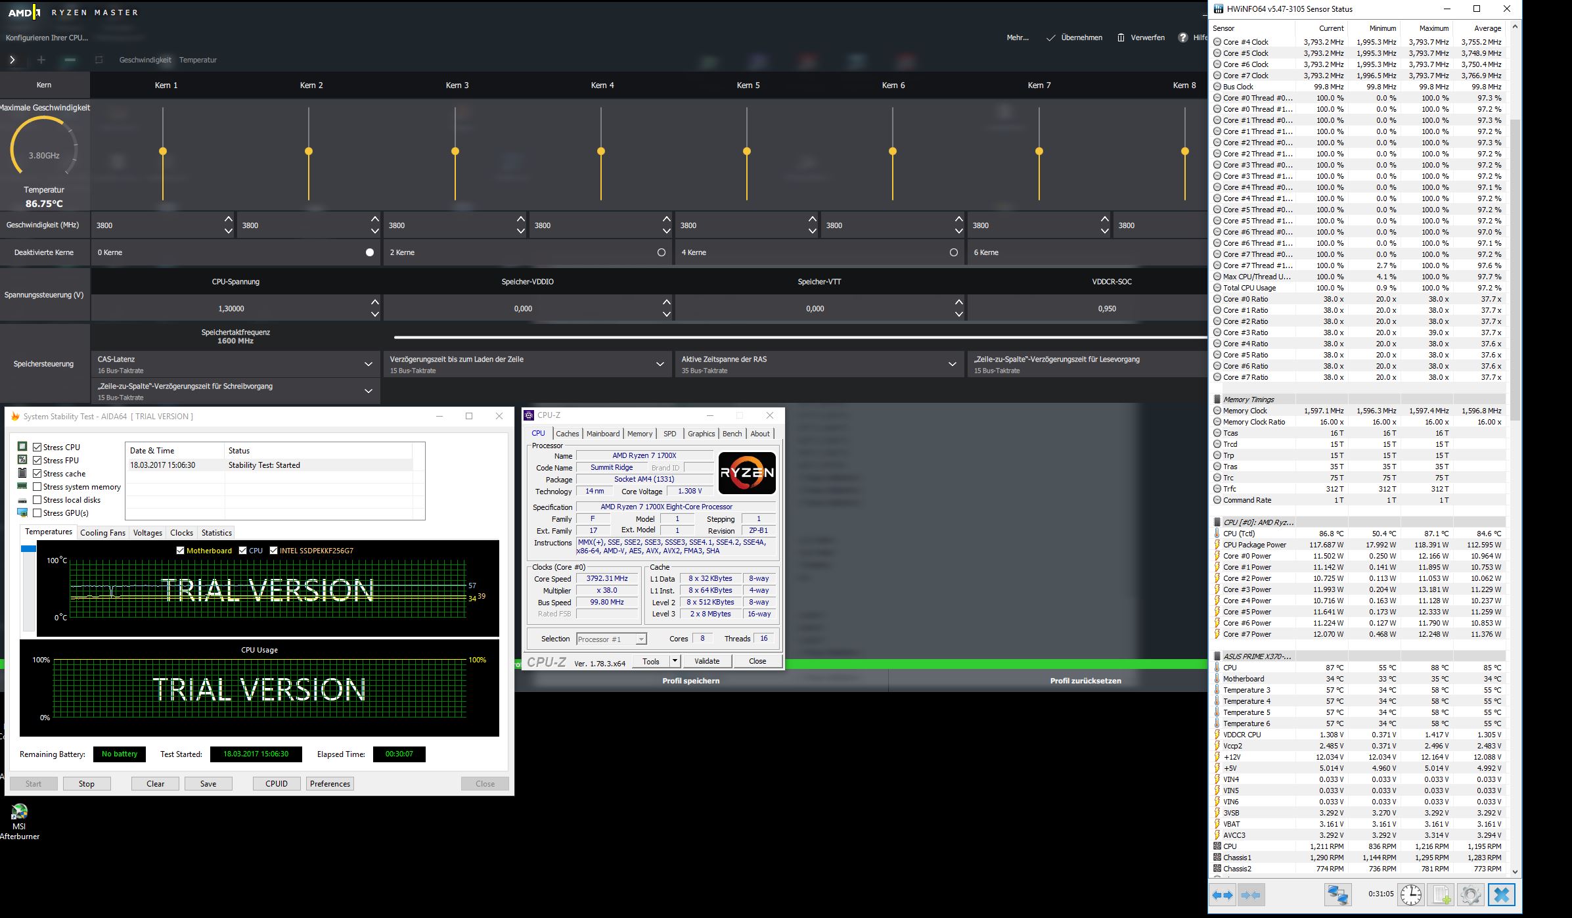Expand CAS-Latenz dropdown

point(368,364)
